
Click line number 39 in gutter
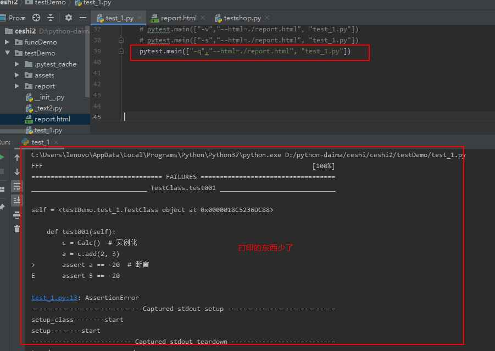(x=97, y=51)
